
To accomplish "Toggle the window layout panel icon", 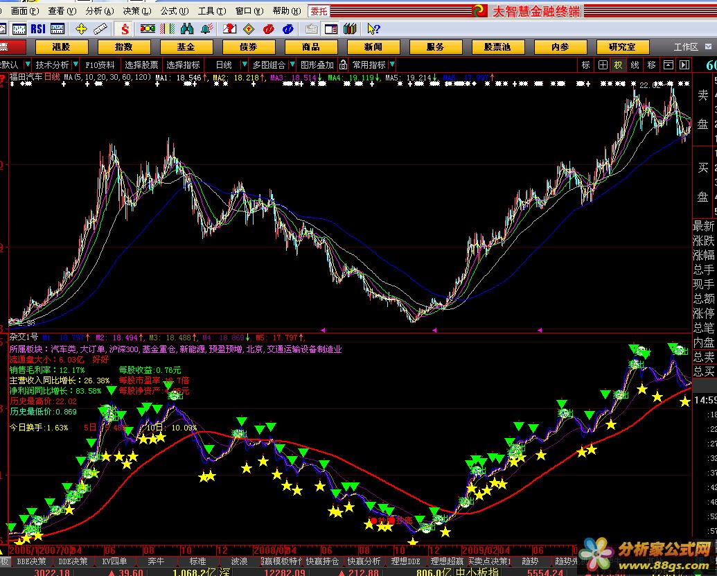I will (x=330, y=29).
